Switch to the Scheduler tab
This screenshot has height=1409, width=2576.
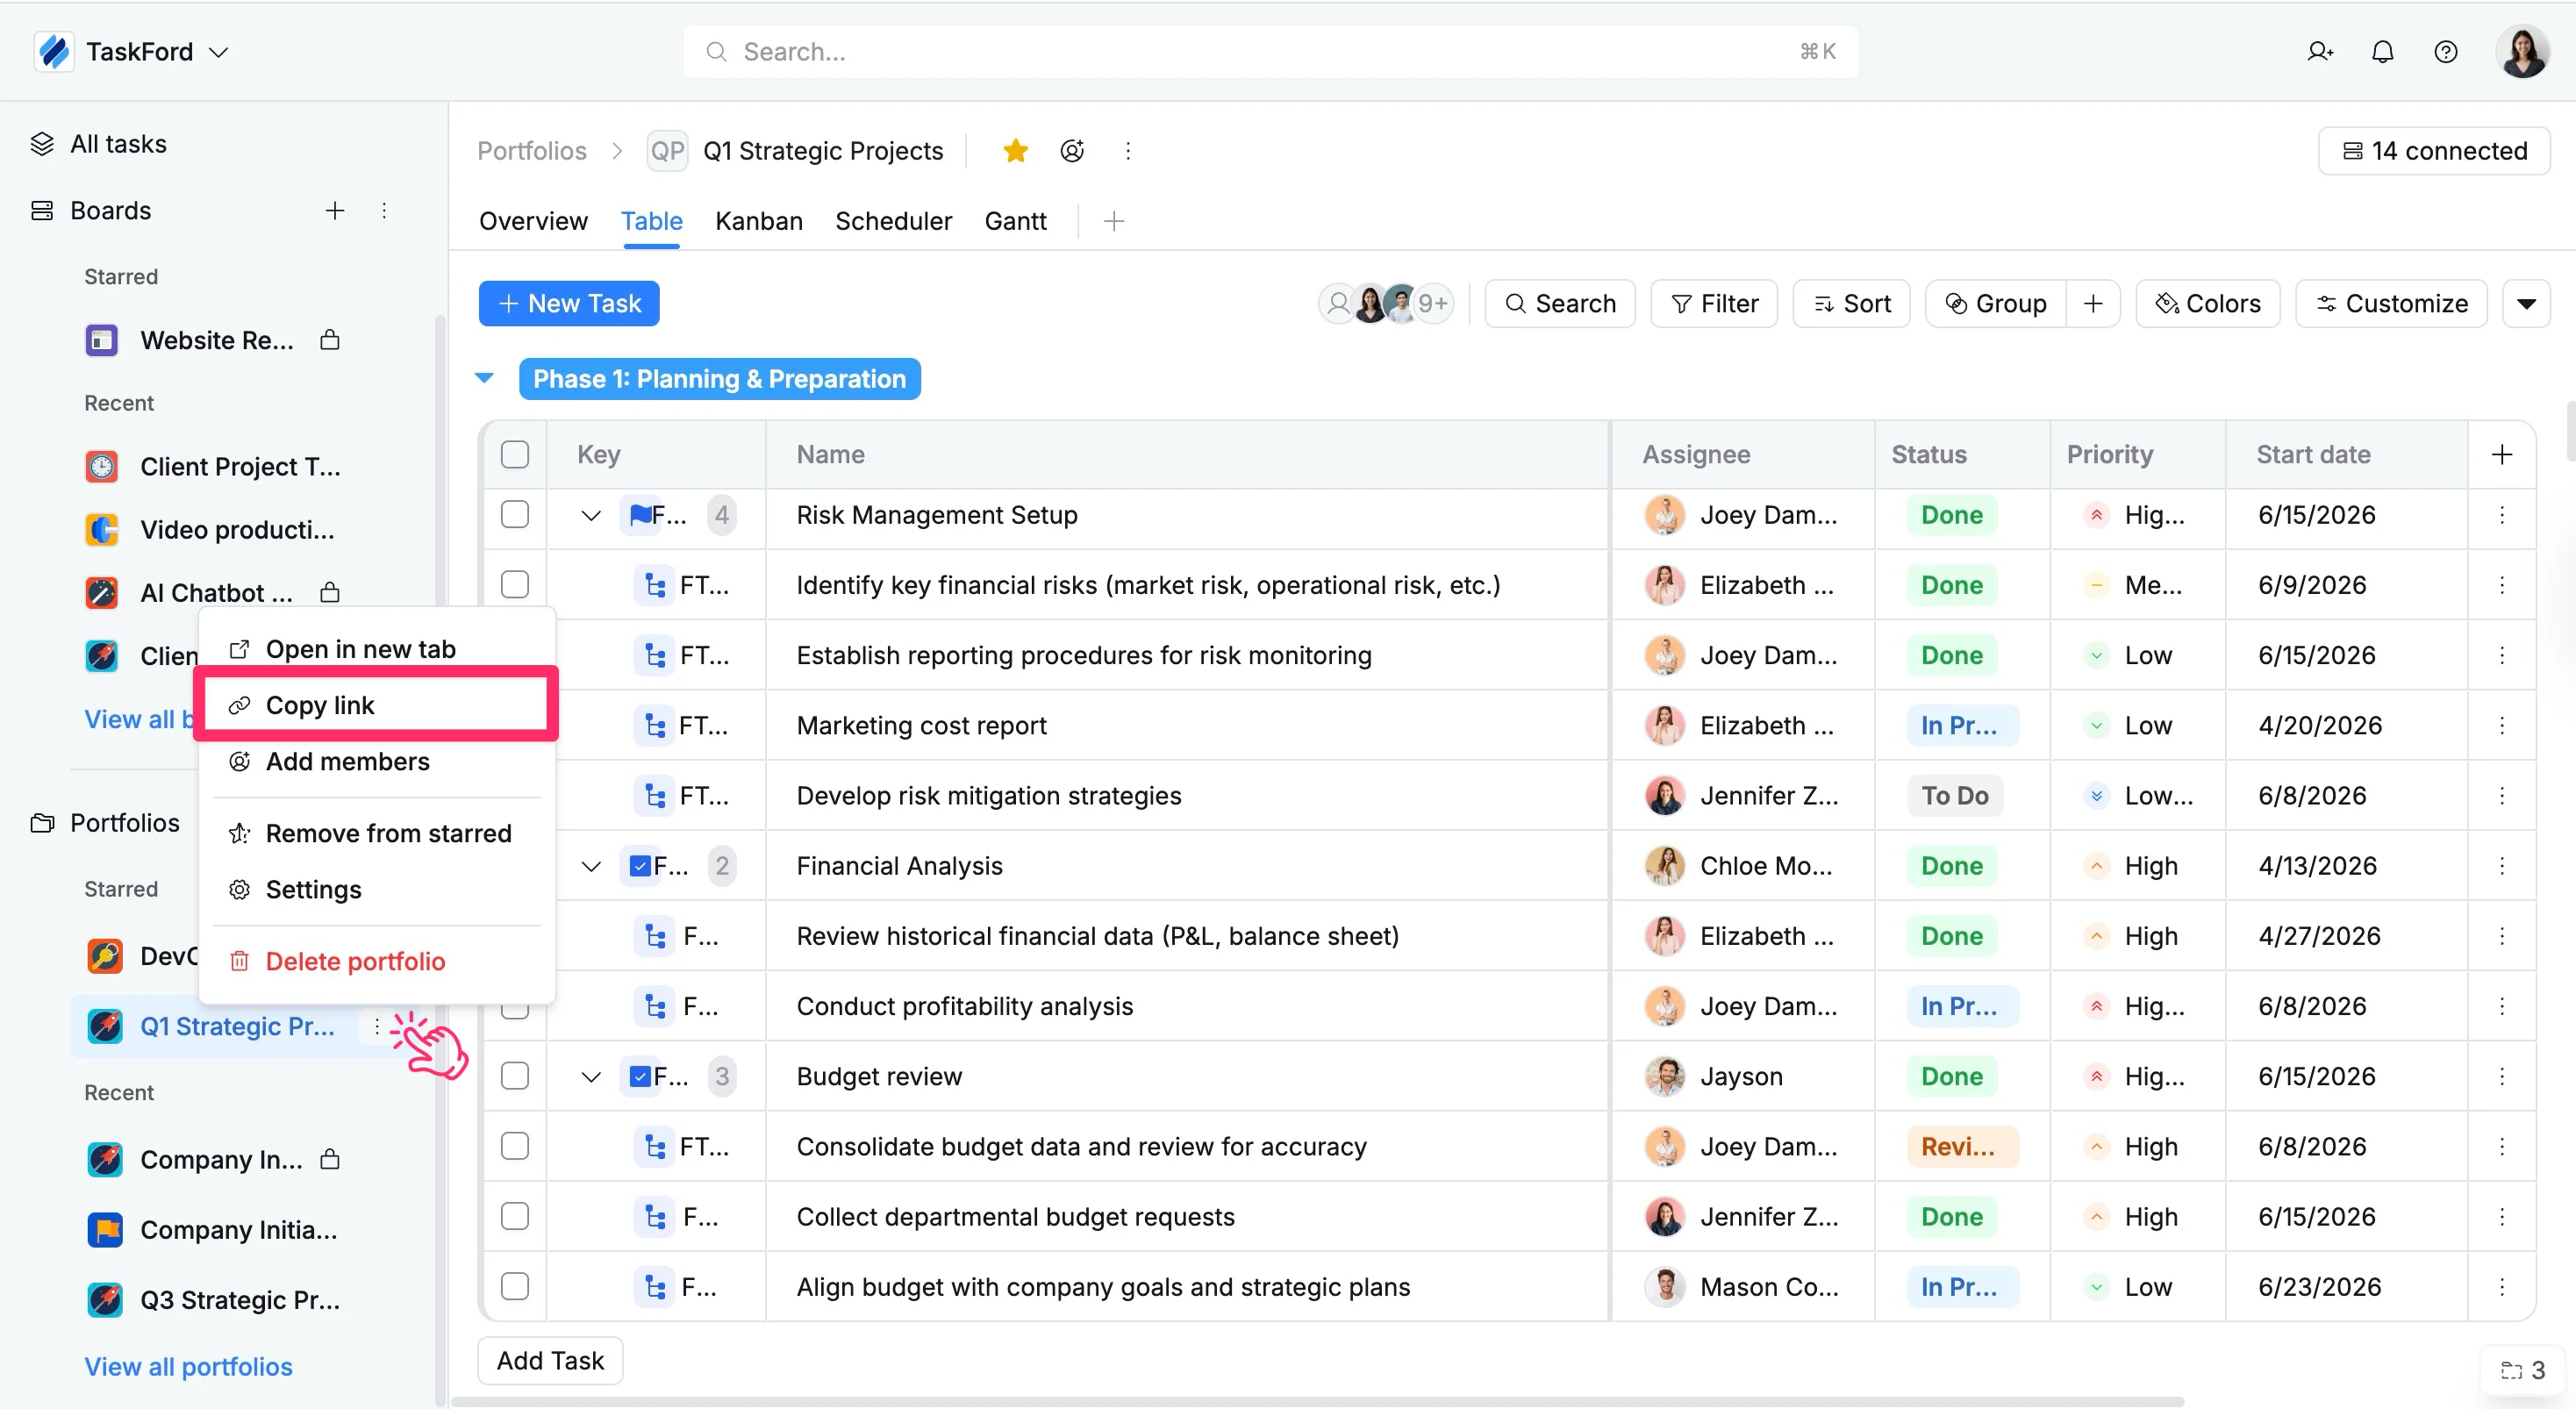(893, 221)
